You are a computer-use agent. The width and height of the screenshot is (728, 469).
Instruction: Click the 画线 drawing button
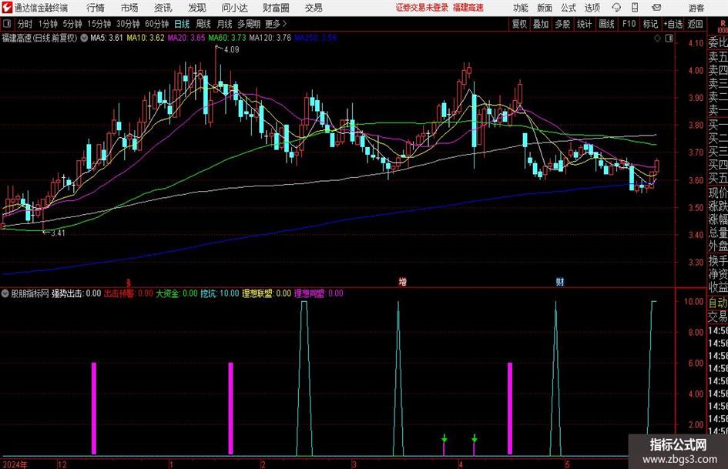point(606,24)
